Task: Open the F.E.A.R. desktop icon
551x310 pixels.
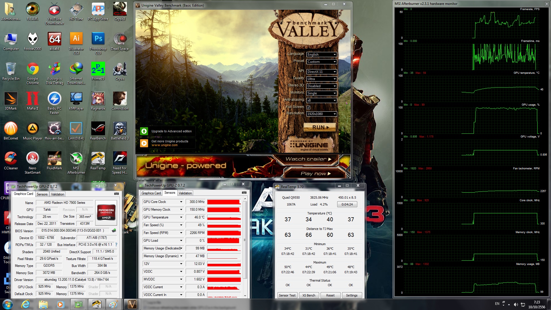Action: coord(32,11)
